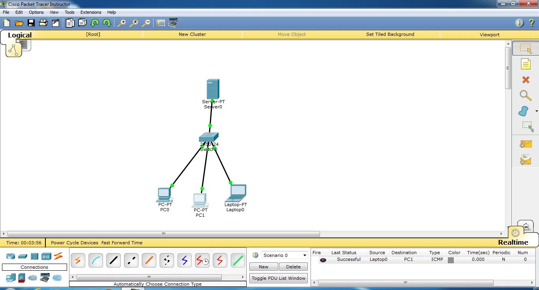Image resolution: width=539 pixels, height=290 pixels.
Task: Pick the automatic connection type
Action: pos(78,260)
